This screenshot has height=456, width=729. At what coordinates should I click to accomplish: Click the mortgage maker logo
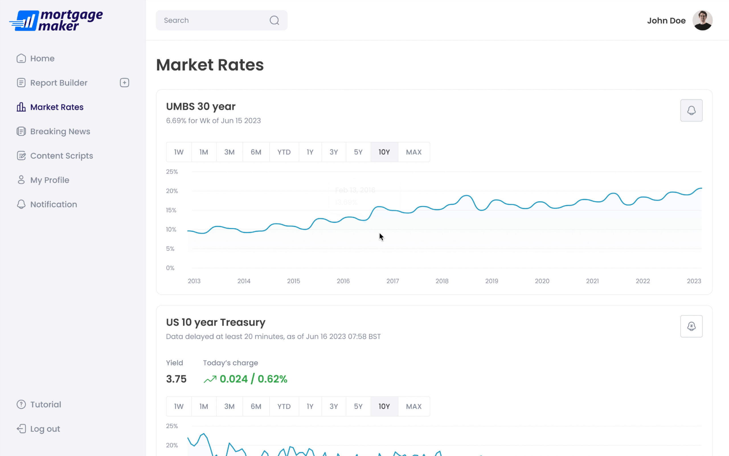click(x=56, y=21)
